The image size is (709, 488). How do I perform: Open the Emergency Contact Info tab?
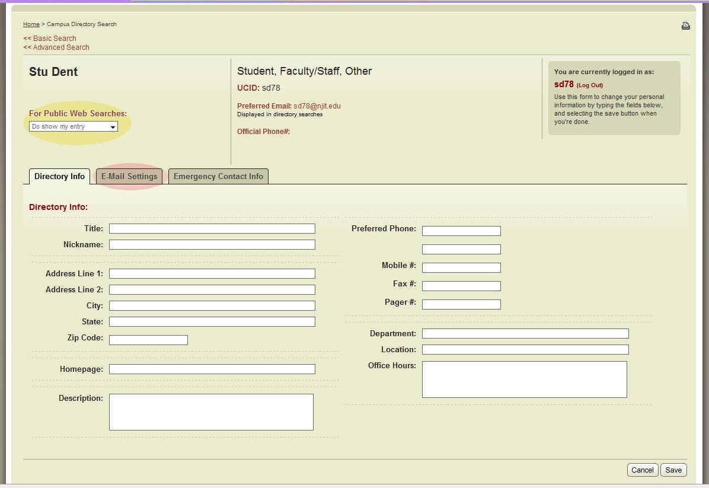click(218, 176)
